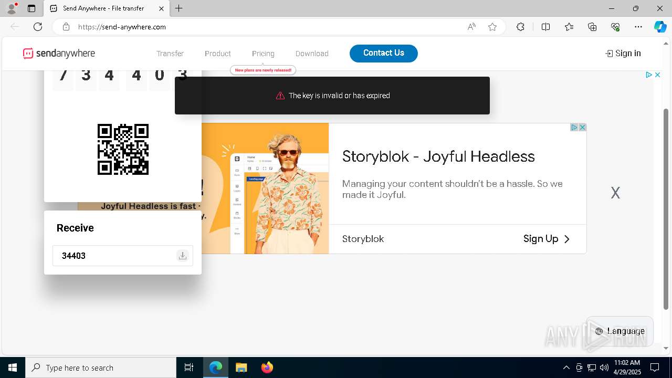This screenshot has width=672, height=378.
Task: Open Firefox on taskbar
Action: (x=267, y=367)
